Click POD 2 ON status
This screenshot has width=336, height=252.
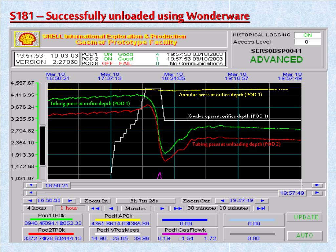[x=108, y=59]
